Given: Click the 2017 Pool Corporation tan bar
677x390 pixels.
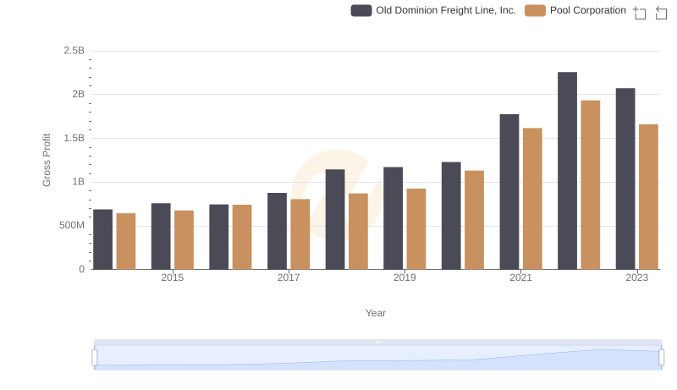Looking at the screenshot, I should coord(300,234).
